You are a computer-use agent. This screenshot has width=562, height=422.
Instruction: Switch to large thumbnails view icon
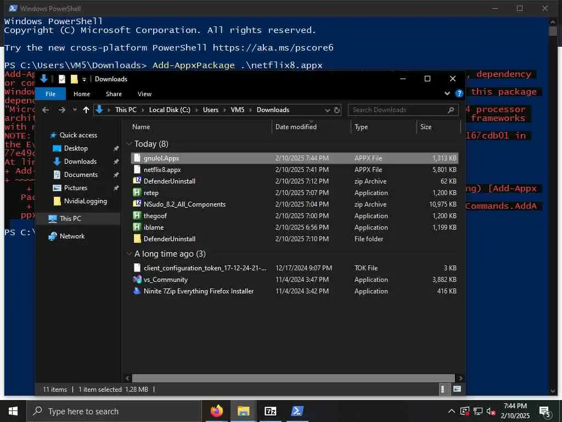coord(457,390)
